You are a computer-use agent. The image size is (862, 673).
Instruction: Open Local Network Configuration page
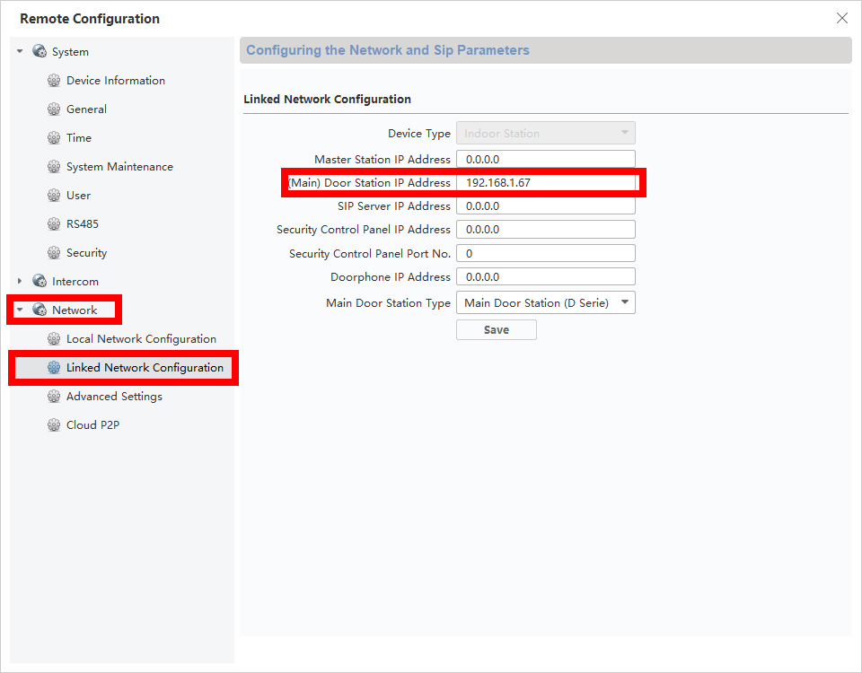(141, 339)
